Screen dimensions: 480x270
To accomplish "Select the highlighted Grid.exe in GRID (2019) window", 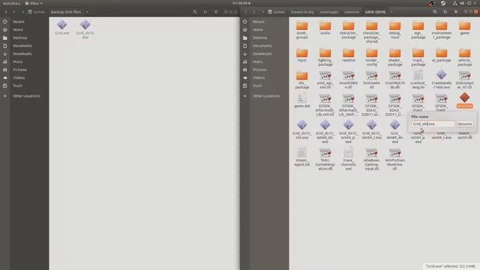I will [465, 100].
